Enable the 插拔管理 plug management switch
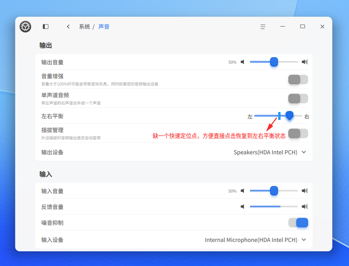This screenshot has width=349, height=266. (x=298, y=134)
